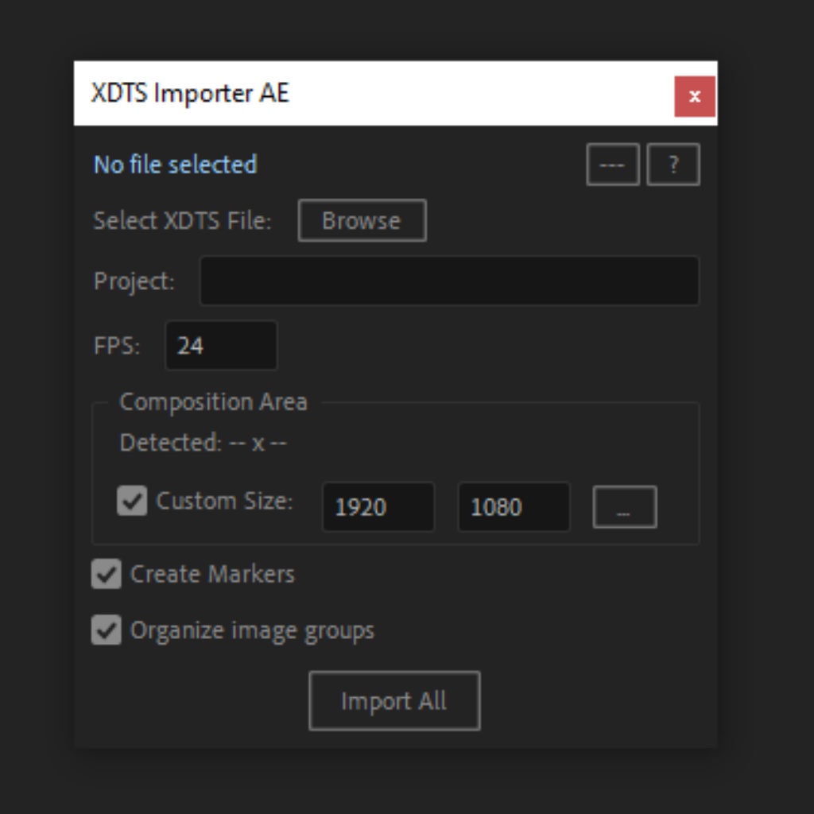This screenshot has height=814, width=814.
Task: Click the Composition Area group heading
Action: pos(213,401)
